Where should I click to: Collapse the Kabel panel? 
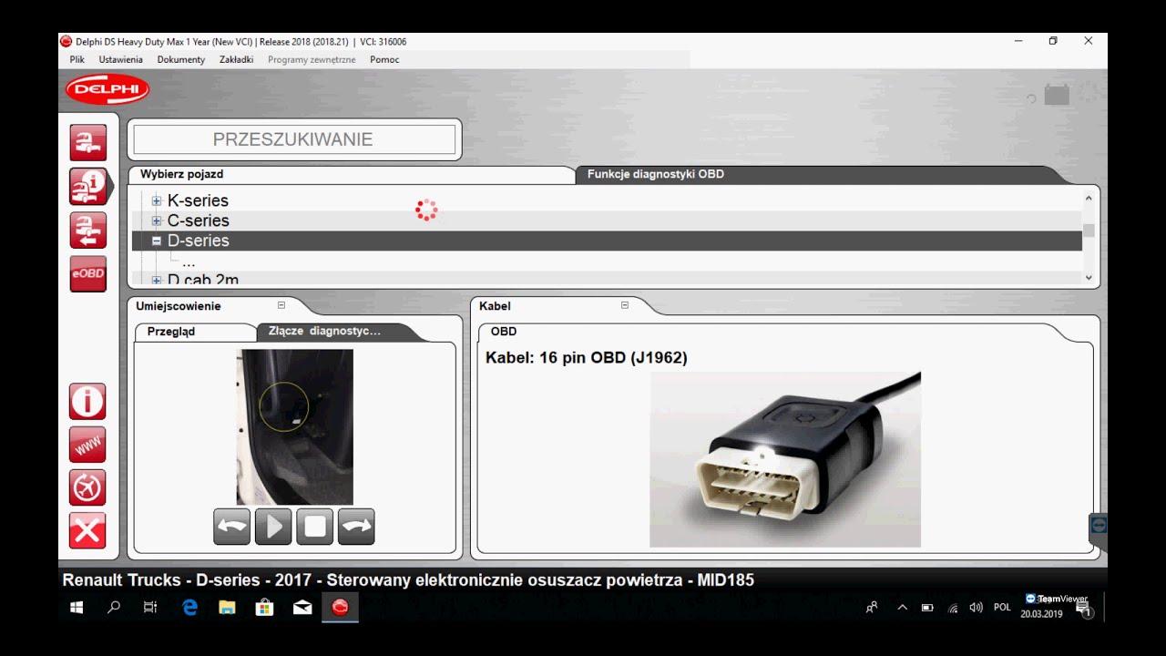625,305
